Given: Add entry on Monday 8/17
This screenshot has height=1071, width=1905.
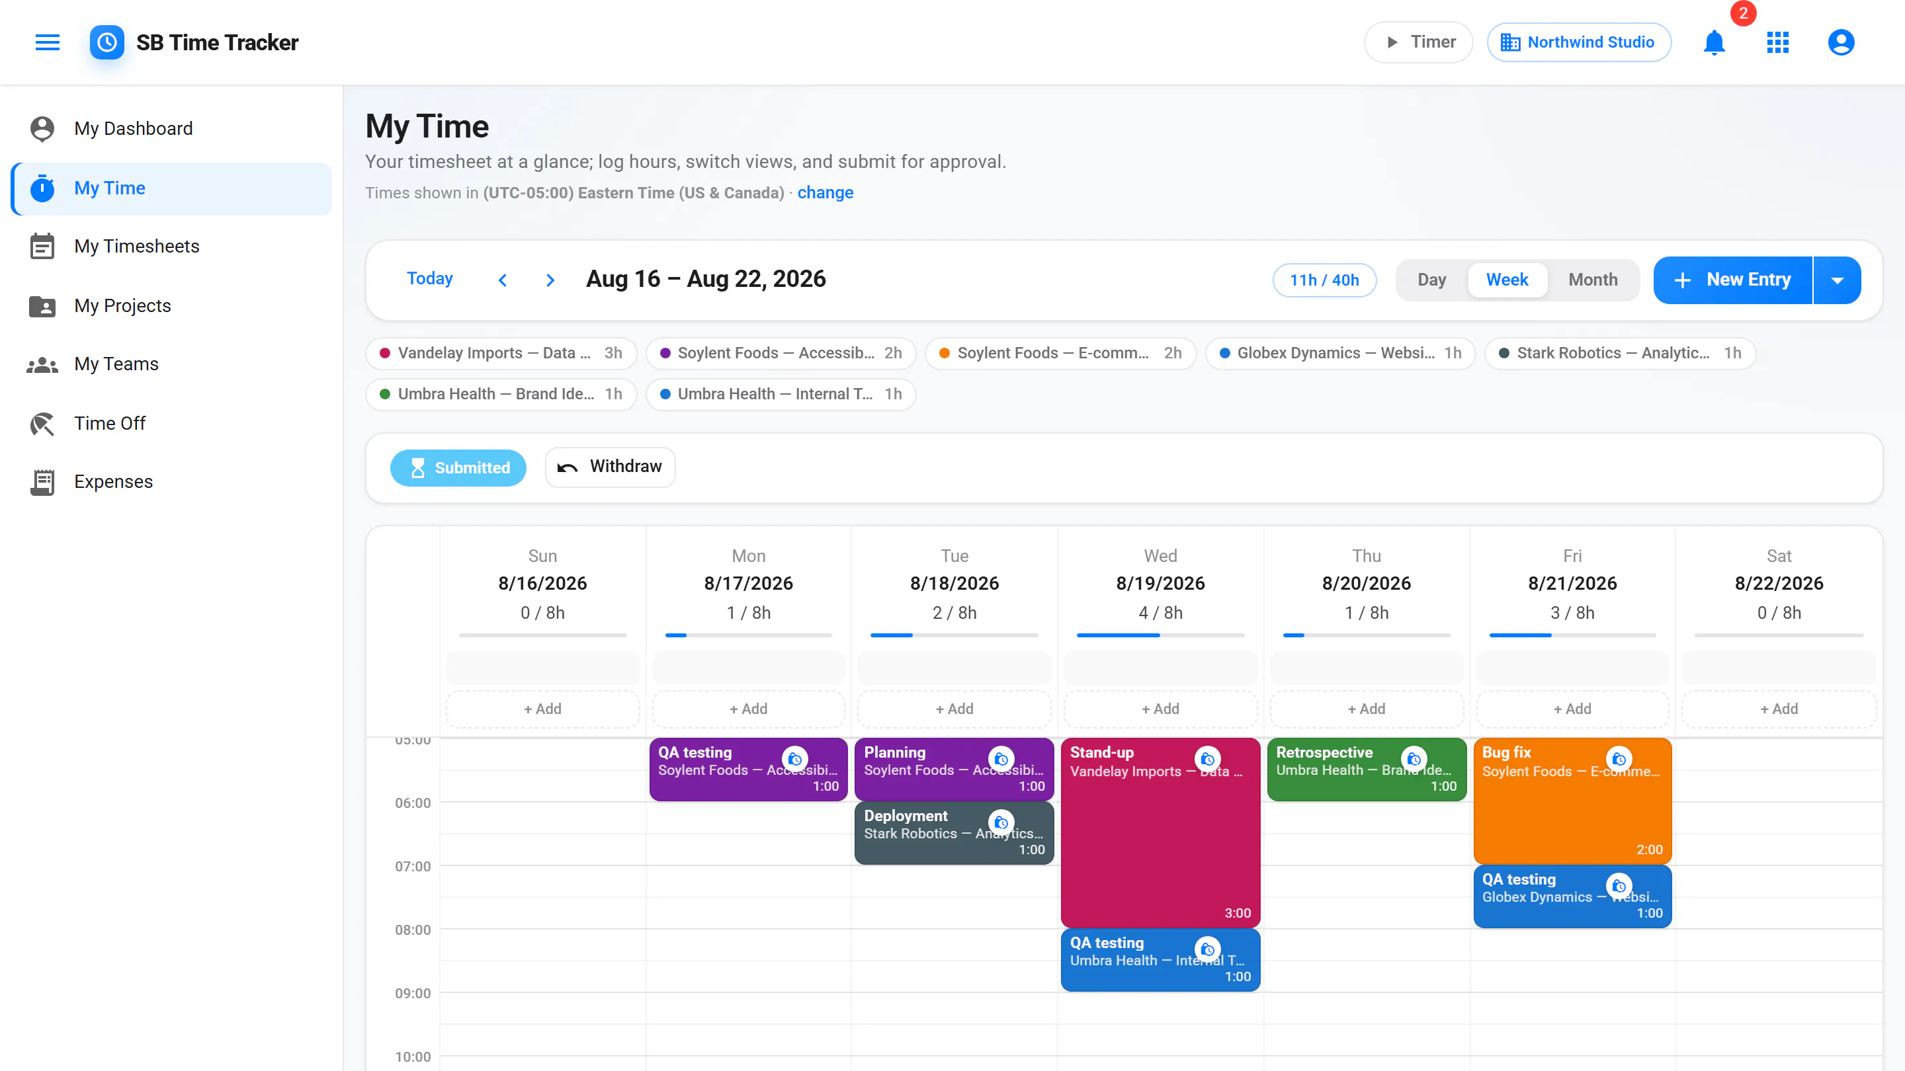Looking at the screenshot, I should [748, 709].
